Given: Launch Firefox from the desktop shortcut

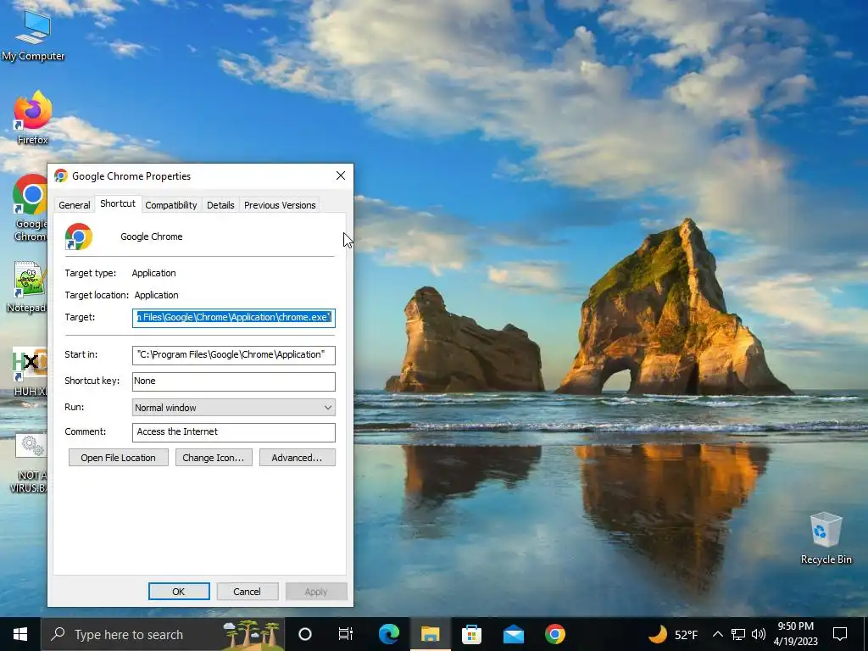Looking at the screenshot, I should point(33,117).
